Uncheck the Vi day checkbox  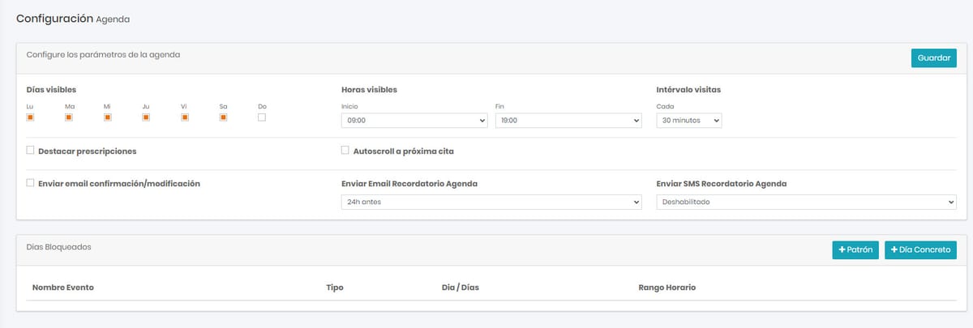pos(185,117)
